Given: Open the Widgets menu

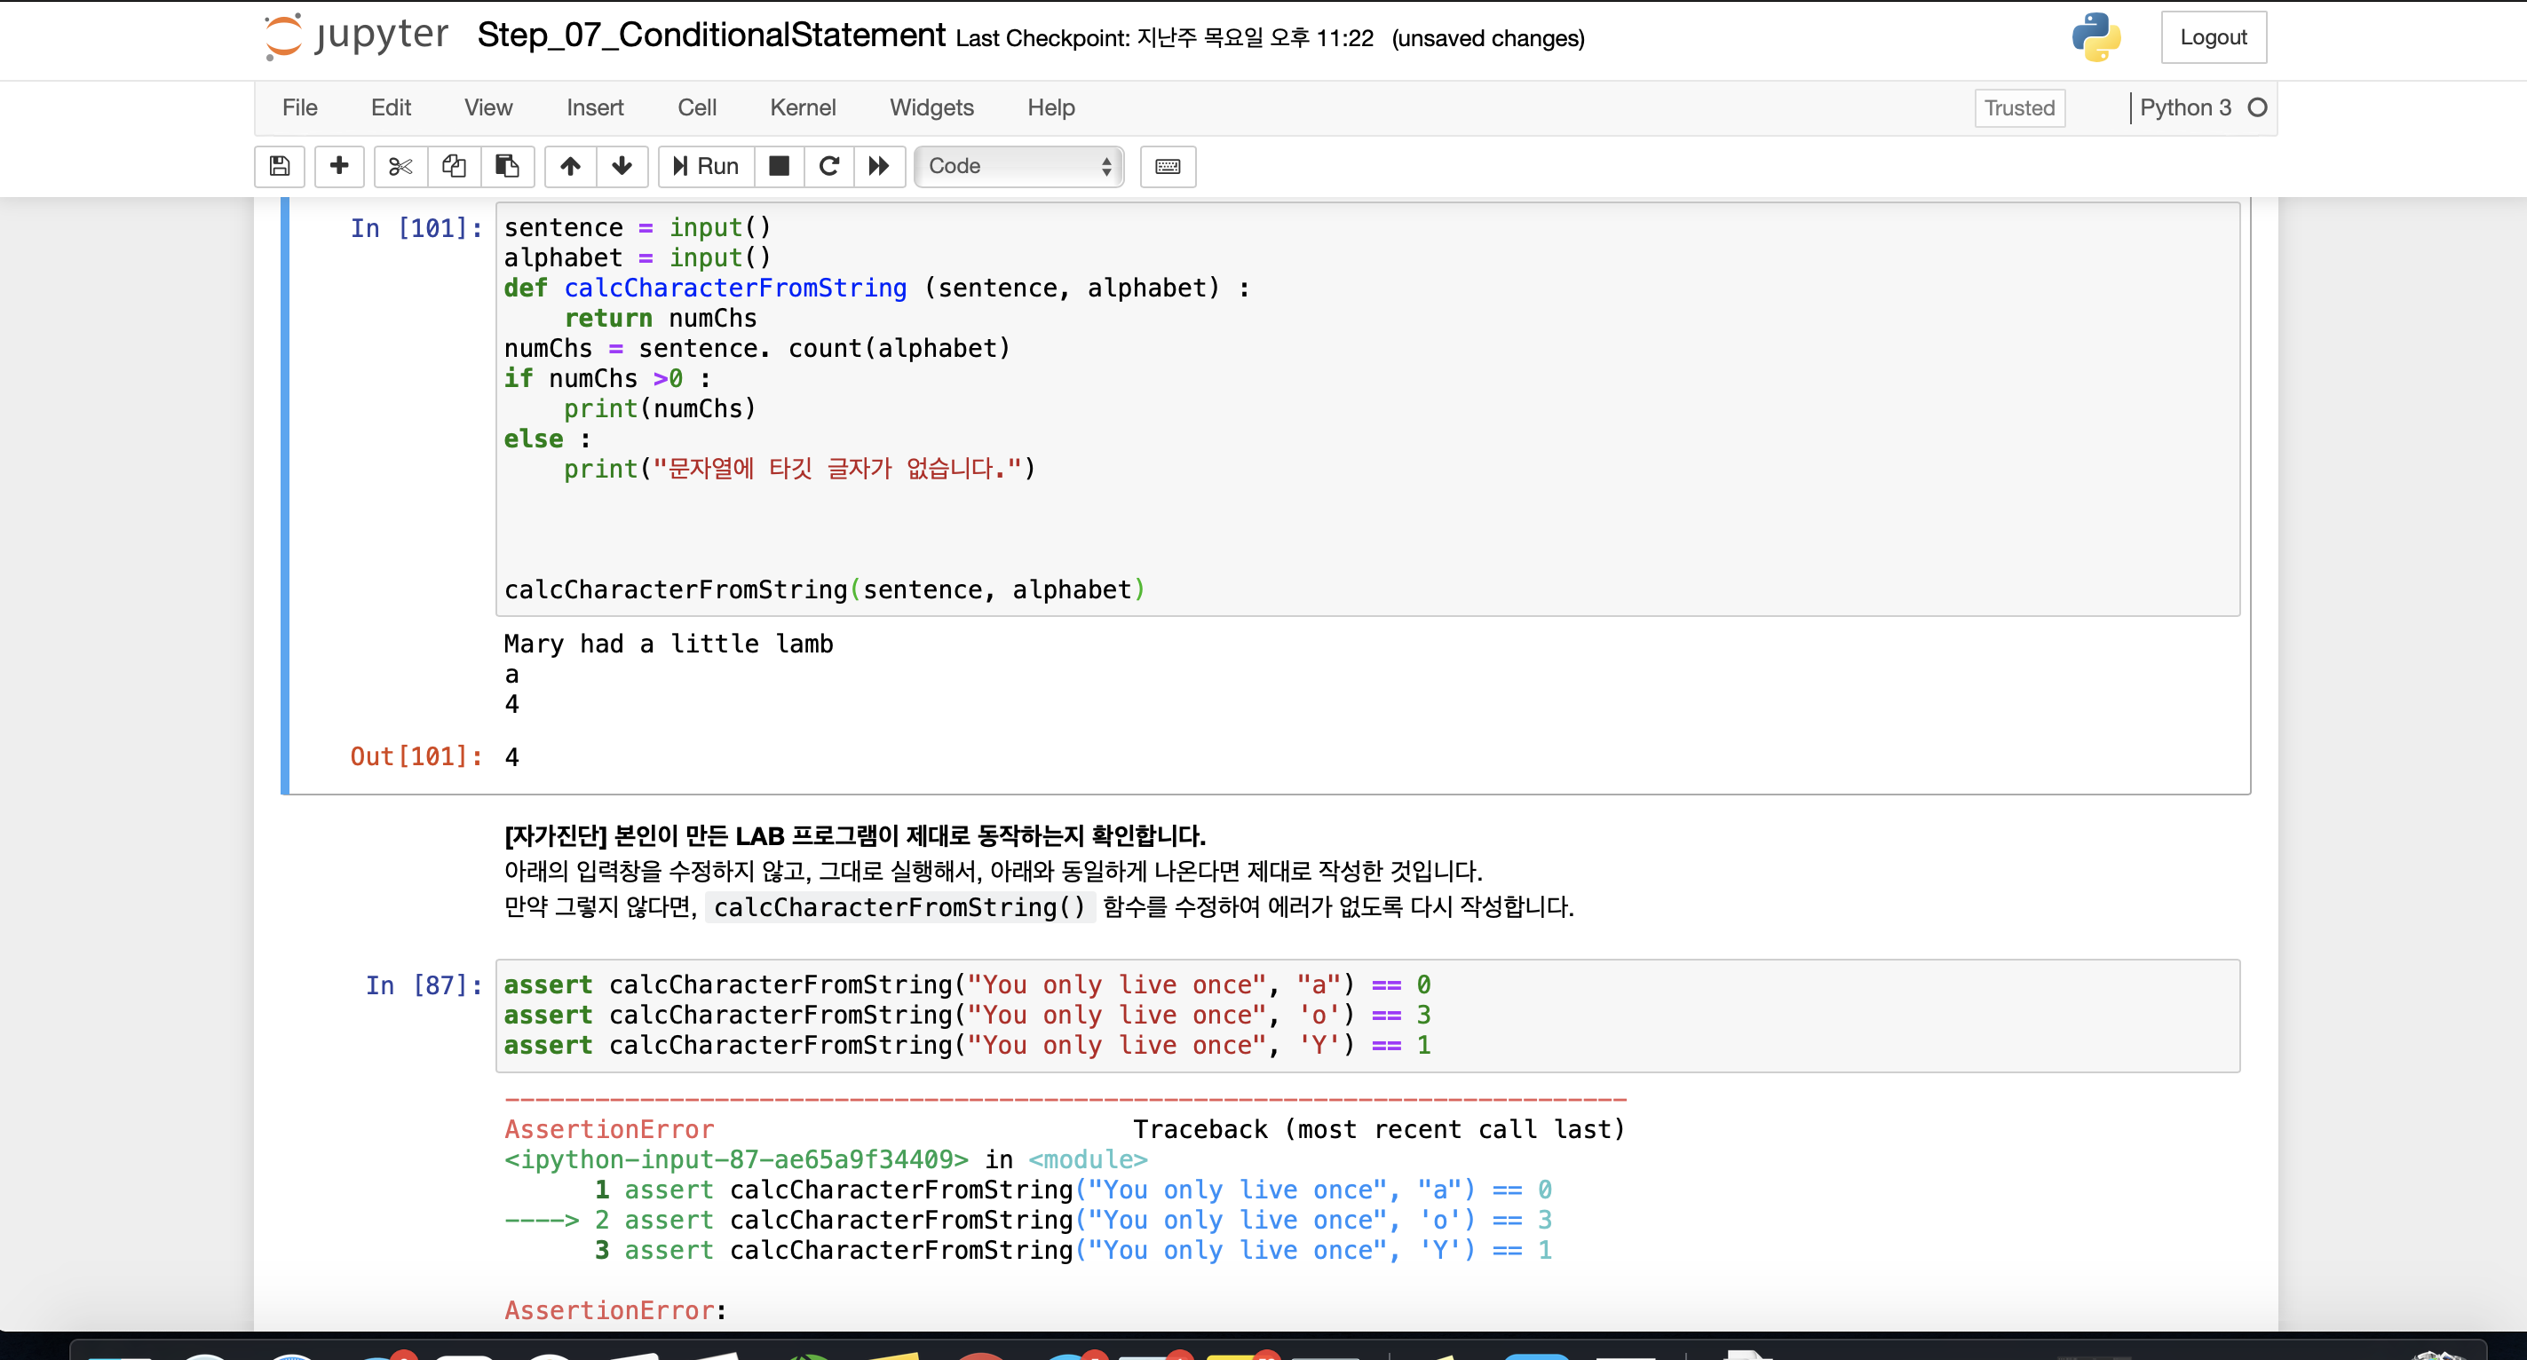Looking at the screenshot, I should (x=931, y=107).
